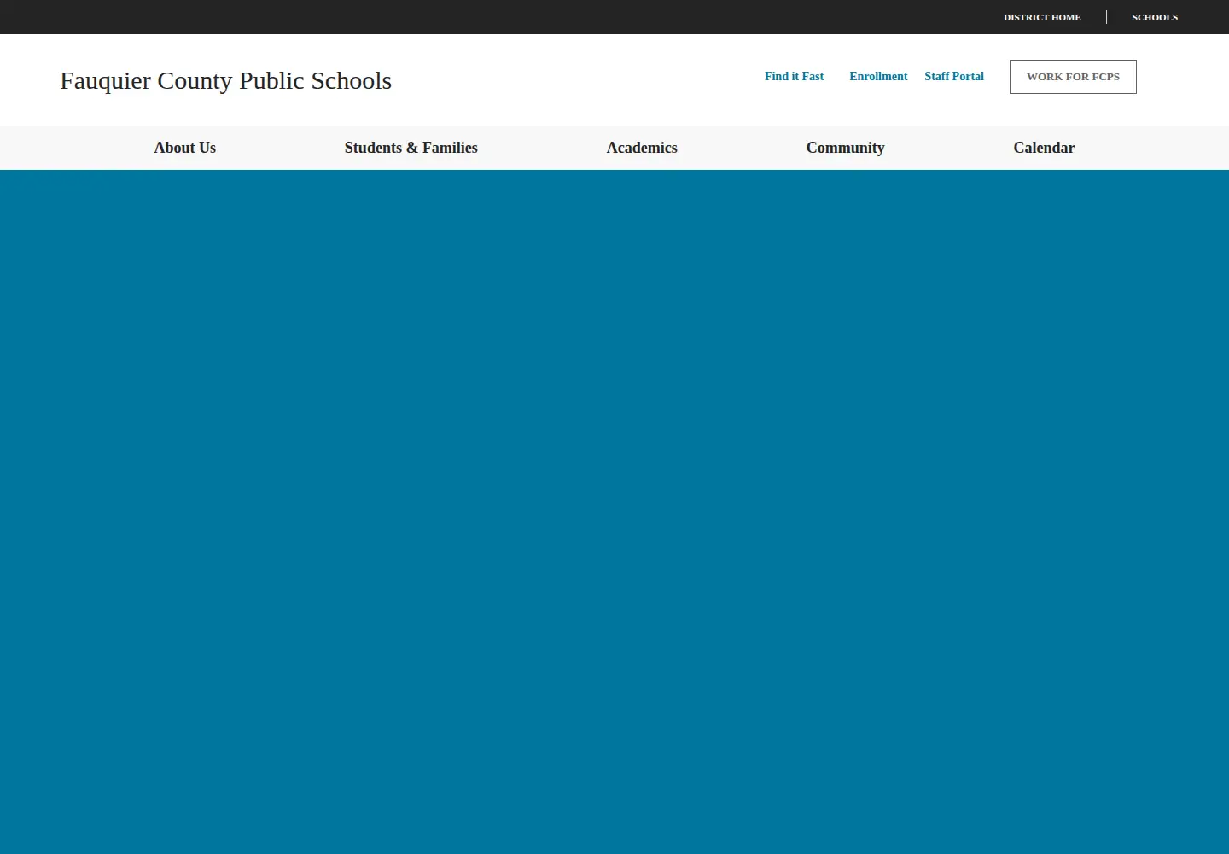Image resolution: width=1229 pixels, height=854 pixels.
Task: Open the Find it Fast link
Action: click(x=794, y=76)
